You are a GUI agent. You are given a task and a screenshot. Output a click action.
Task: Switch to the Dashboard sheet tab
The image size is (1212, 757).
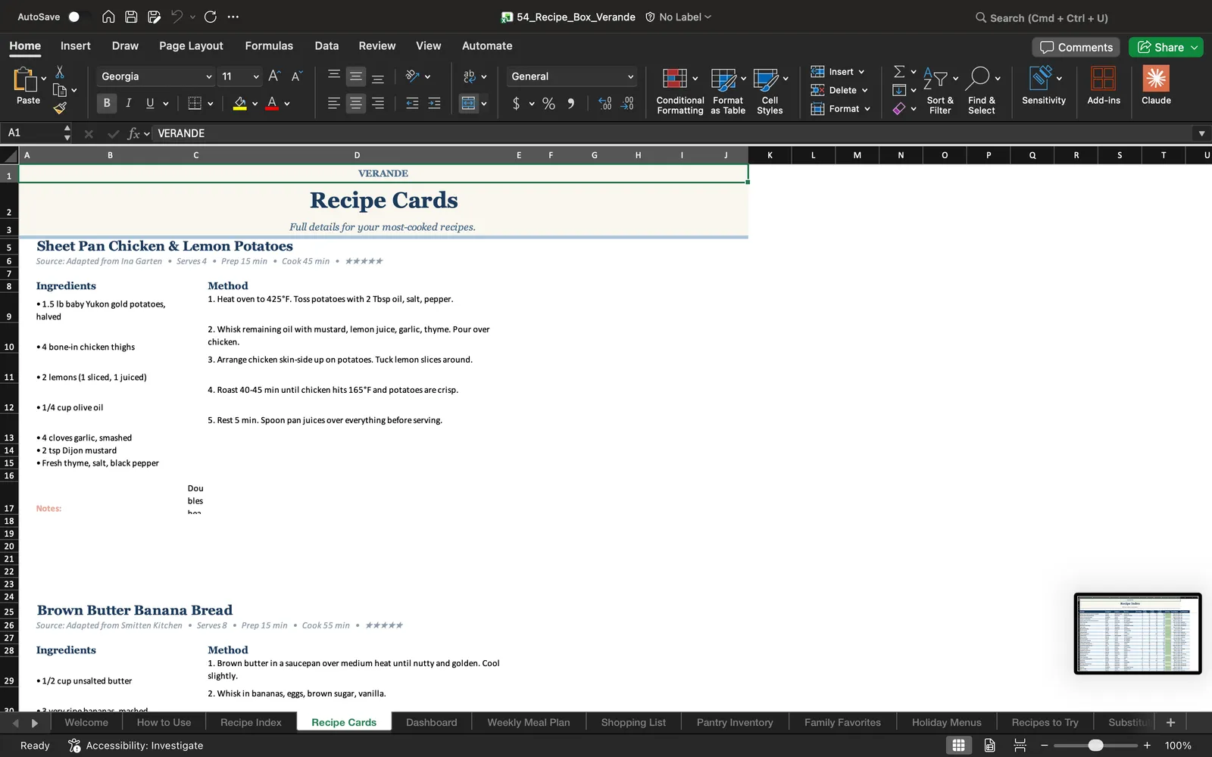point(431,722)
